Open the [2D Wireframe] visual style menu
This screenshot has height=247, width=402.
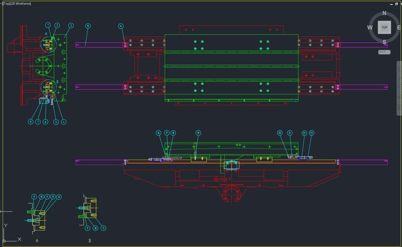[21, 4]
